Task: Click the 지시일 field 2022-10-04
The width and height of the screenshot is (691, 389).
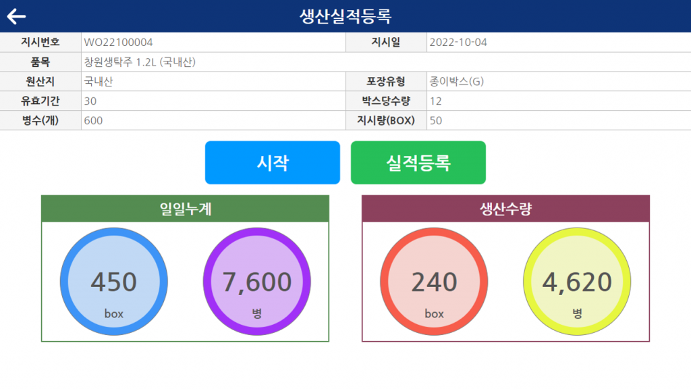Action: tap(558, 43)
